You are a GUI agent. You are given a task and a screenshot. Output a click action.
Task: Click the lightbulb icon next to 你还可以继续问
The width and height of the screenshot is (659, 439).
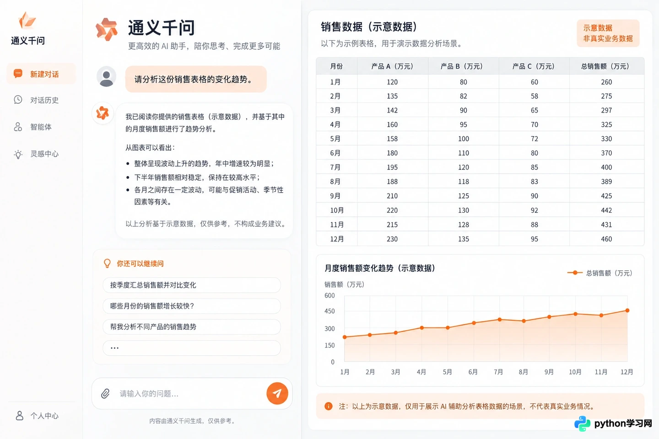[x=107, y=263]
